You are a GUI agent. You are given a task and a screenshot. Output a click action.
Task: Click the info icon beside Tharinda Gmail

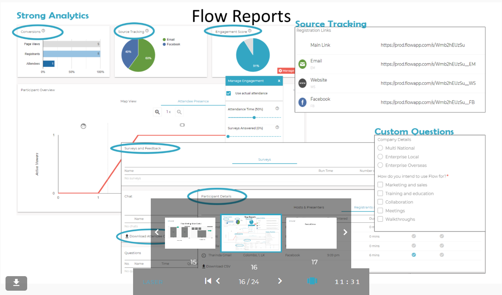click(204, 255)
